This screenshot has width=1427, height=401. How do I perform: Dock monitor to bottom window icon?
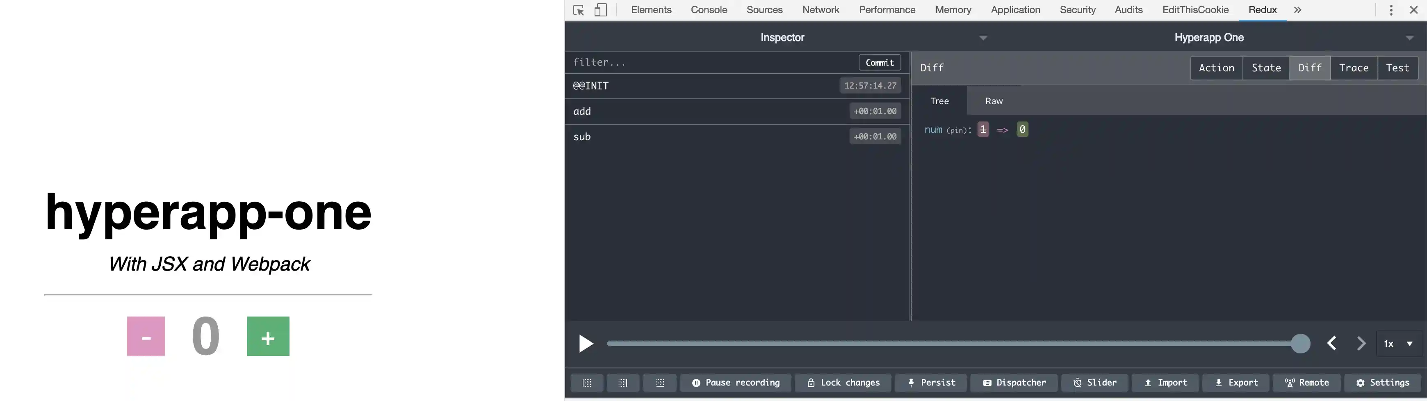(x=660, y=383)
